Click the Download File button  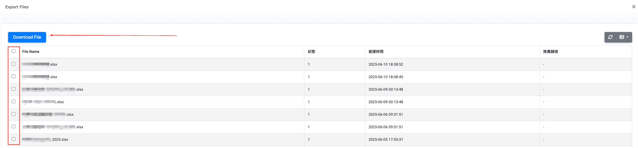click(x=27, y=37)
